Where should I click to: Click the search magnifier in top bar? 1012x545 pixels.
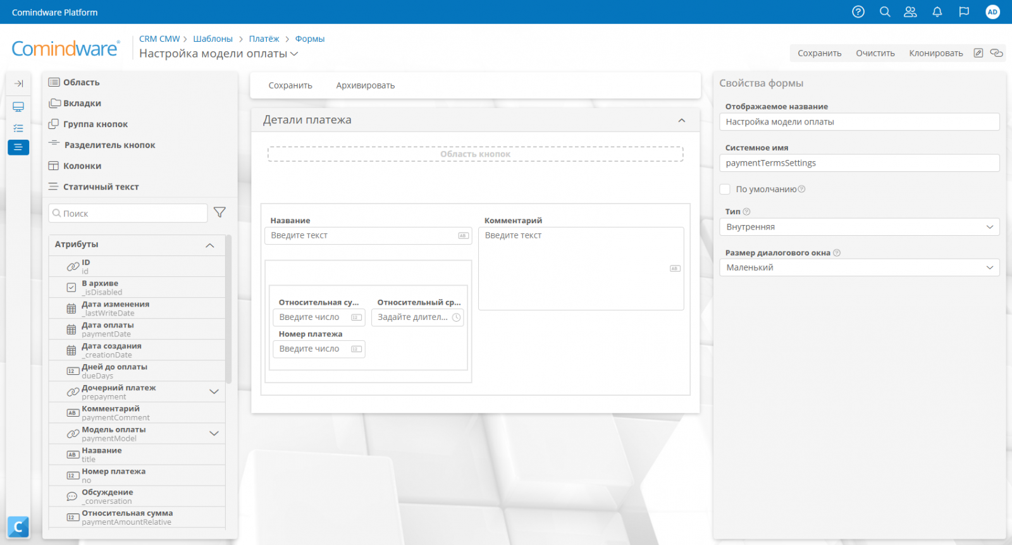(885, 12)
